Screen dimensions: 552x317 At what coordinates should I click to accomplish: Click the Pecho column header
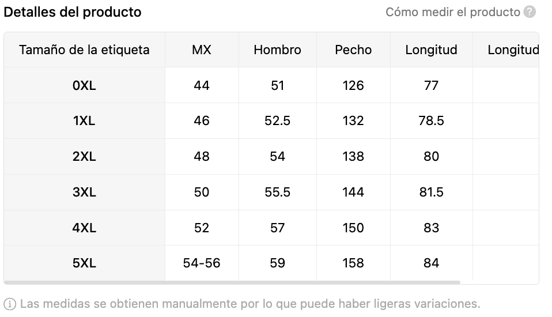tap(353, 50)
